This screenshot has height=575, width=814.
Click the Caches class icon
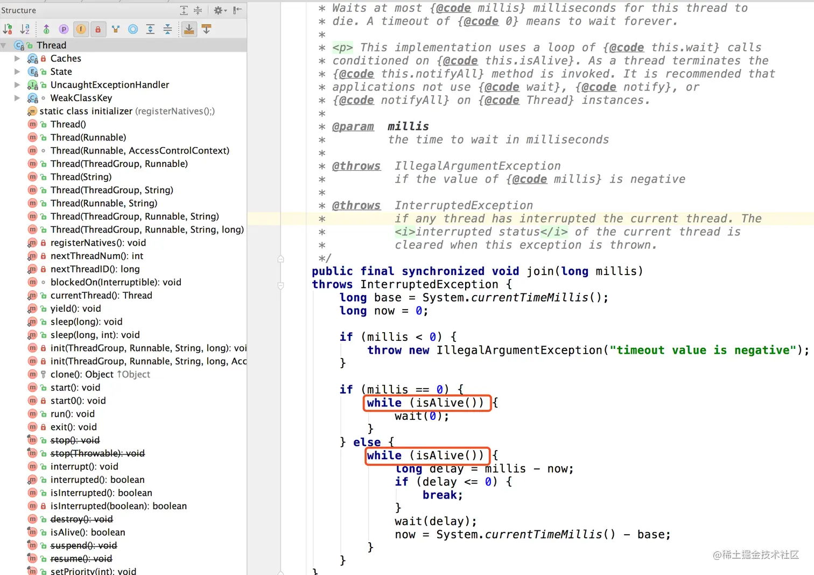33,59
